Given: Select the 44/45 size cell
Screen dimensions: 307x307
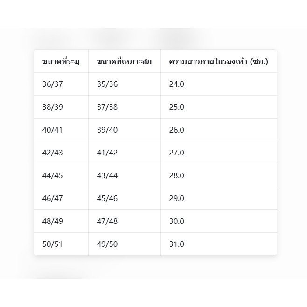Looking at the screenshot, I should [x=61, y=175].
